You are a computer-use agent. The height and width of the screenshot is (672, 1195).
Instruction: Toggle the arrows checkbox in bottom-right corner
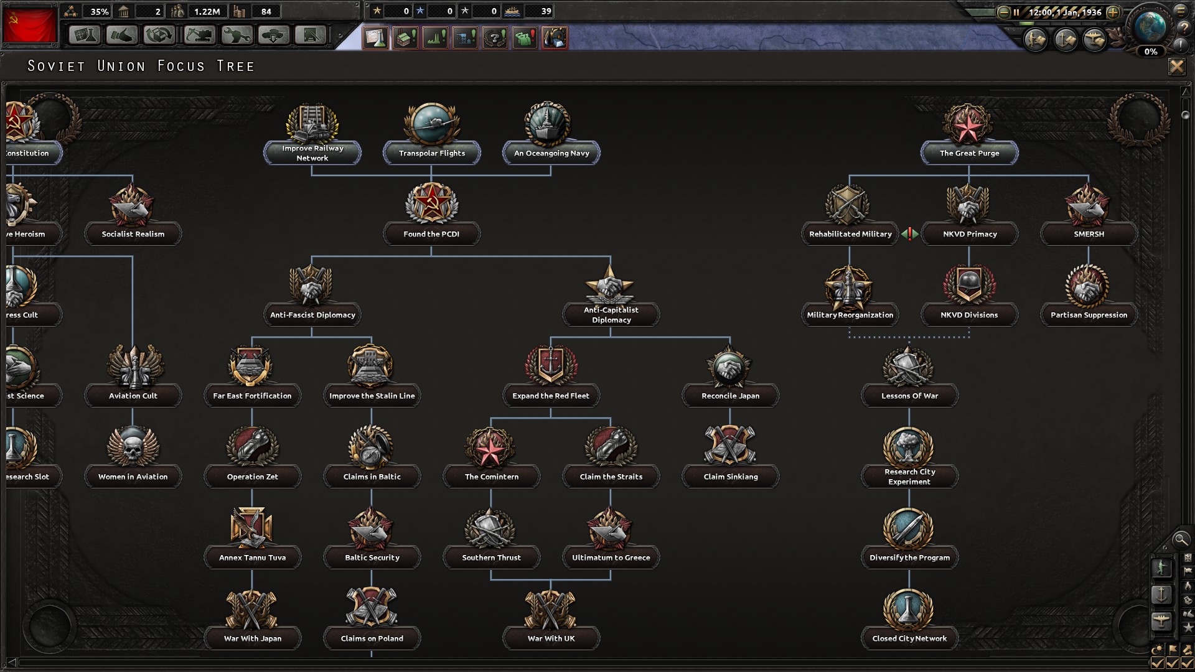point(1187,663)
